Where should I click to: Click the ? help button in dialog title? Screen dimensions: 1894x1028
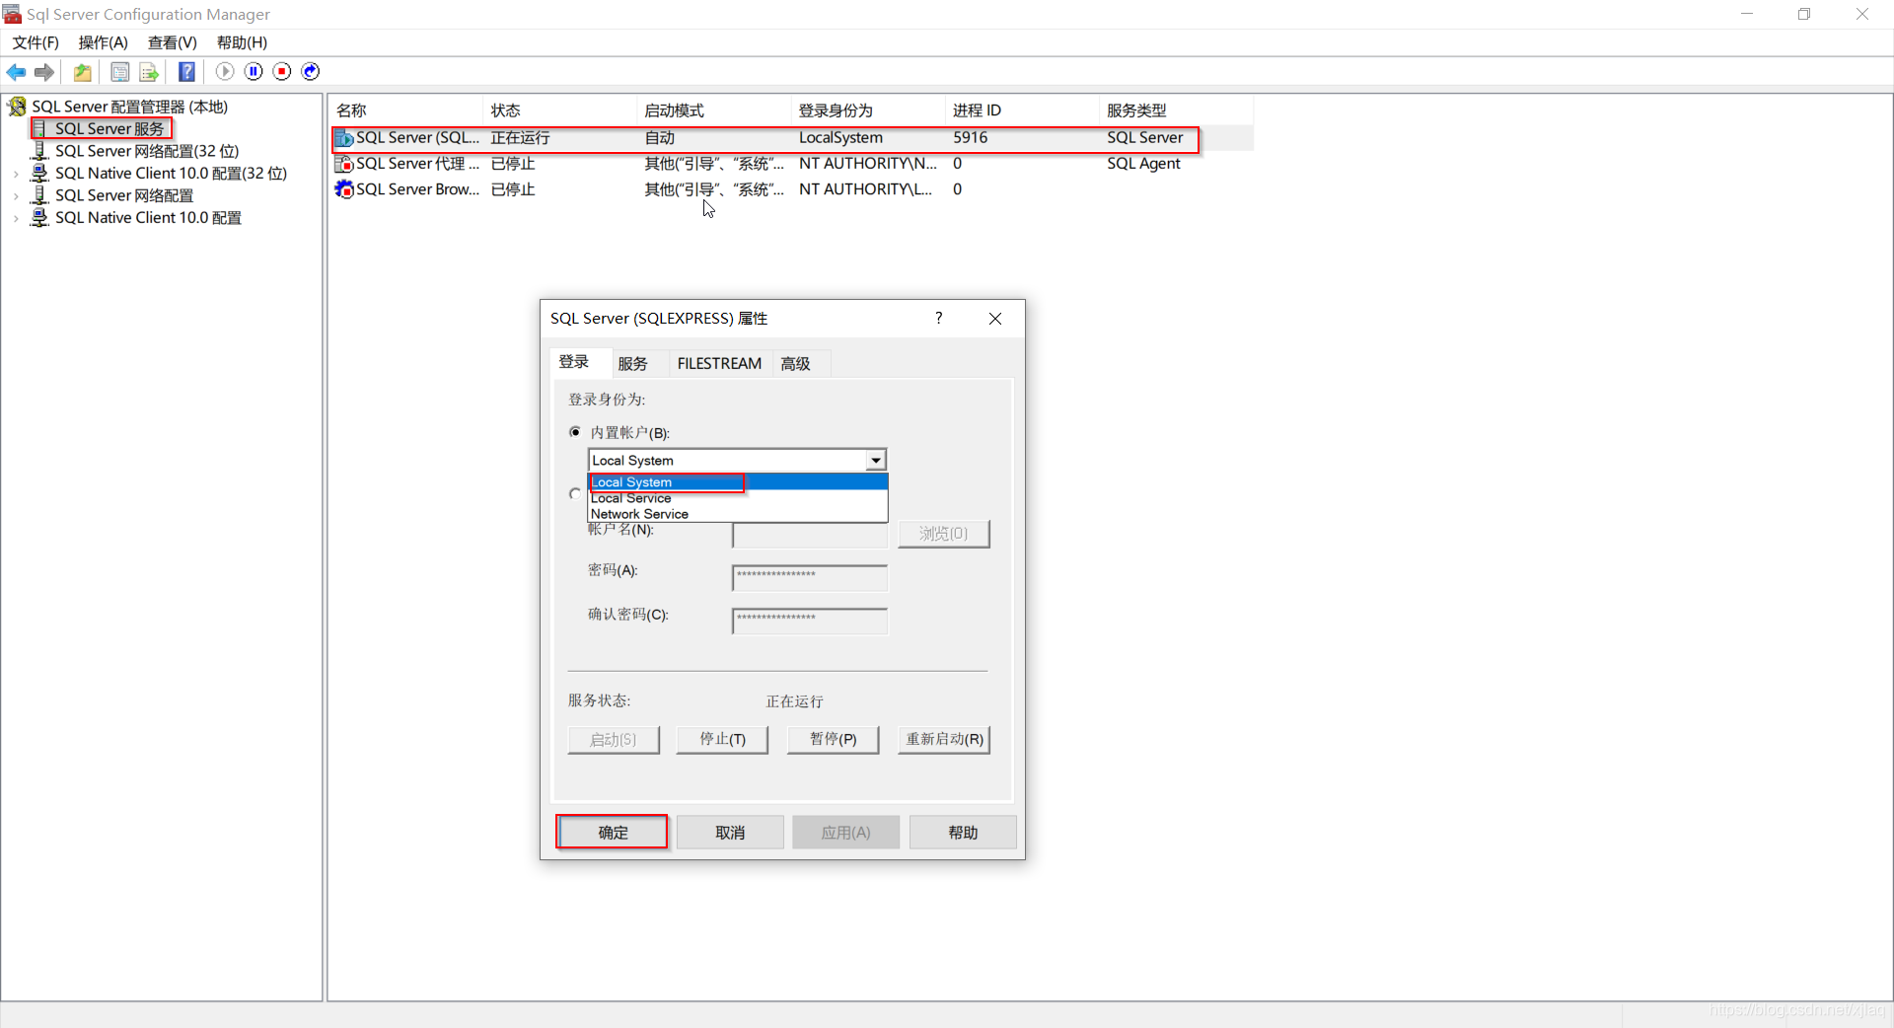coord(938,319)
